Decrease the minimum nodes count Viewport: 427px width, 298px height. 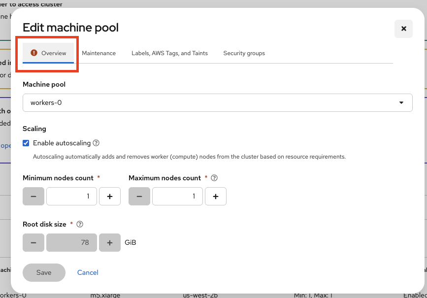click(x=33, y=197)
